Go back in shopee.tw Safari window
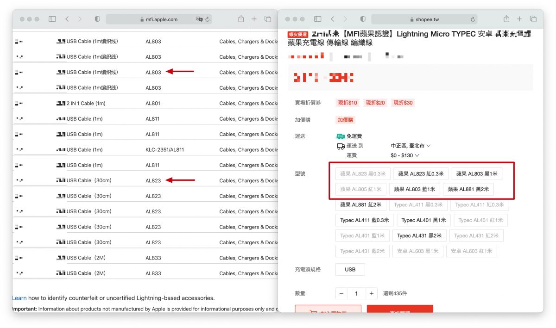This screenshot has height=328, width=556. coord(332,19)
